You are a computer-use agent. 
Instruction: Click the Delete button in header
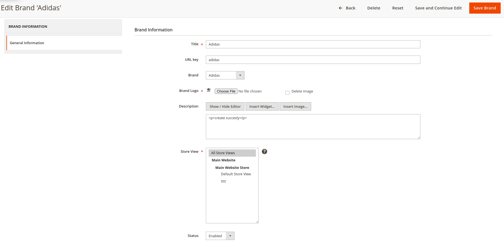374,8
